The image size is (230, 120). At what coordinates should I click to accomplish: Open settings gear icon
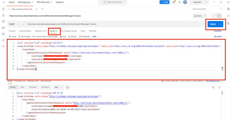(174, 2)
